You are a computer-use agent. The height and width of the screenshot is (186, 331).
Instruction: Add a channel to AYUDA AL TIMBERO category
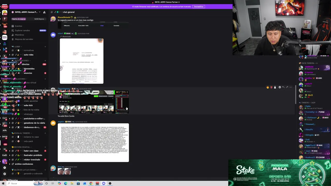coord(45,133)
